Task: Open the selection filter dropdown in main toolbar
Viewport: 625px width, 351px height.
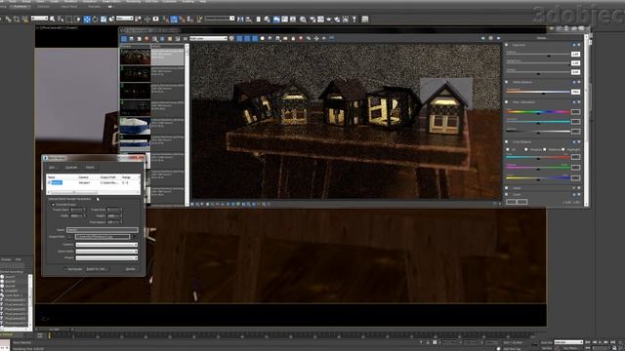Action: pyautogui.click(x=39, y=18)
